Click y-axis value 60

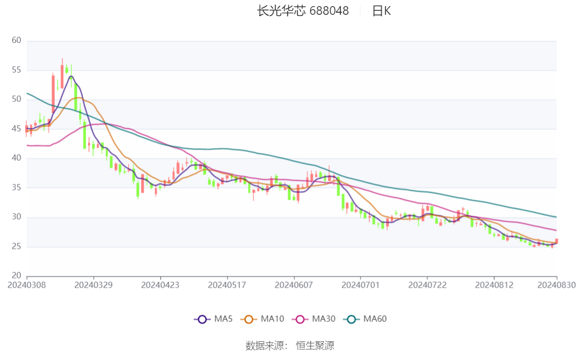pyautogui.click(x=16, y=40)
